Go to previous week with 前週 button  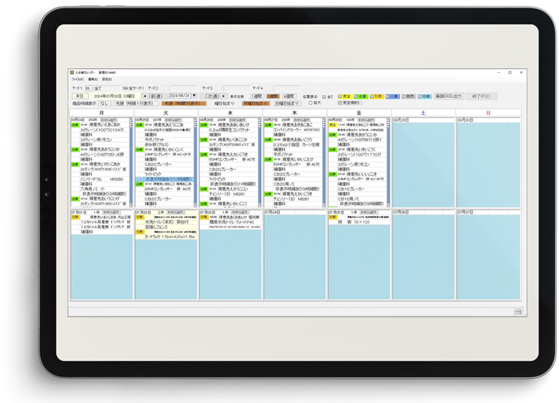coord(154,97)
